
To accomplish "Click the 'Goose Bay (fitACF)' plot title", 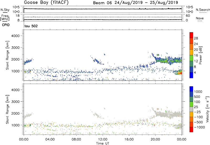I will (46, 3).
